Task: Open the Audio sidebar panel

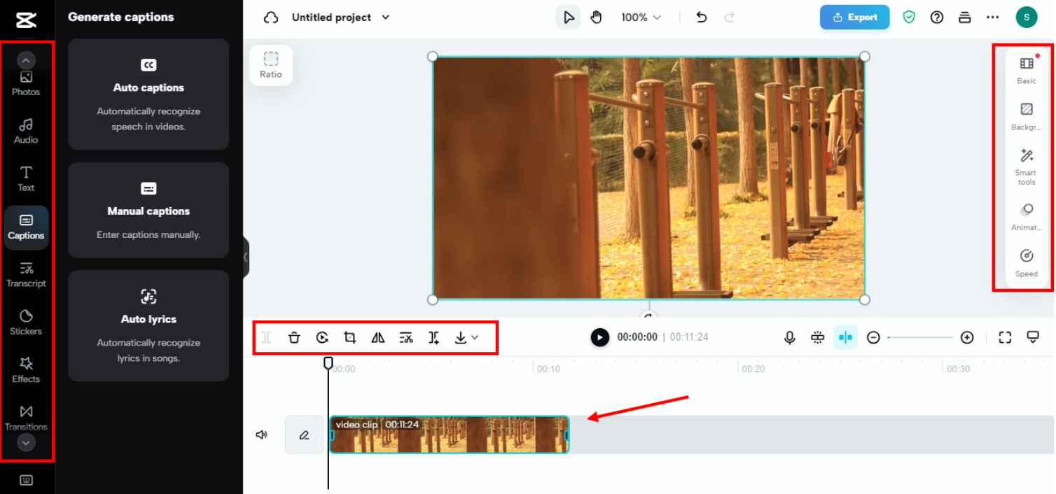Action: coord(26,131)
